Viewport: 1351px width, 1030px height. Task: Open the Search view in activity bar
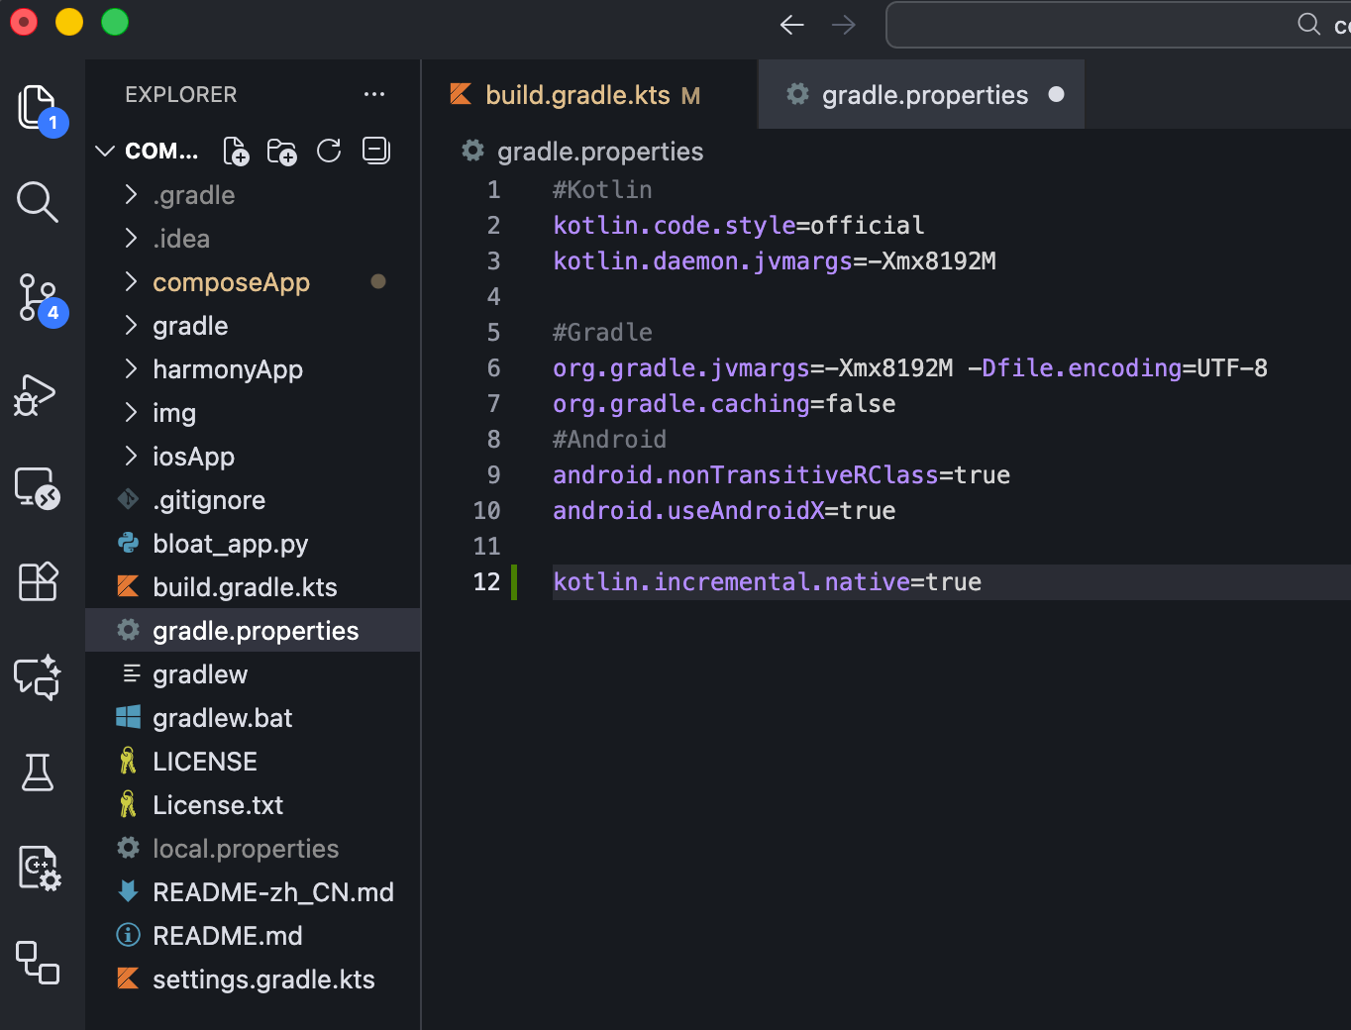coord(38,202)
